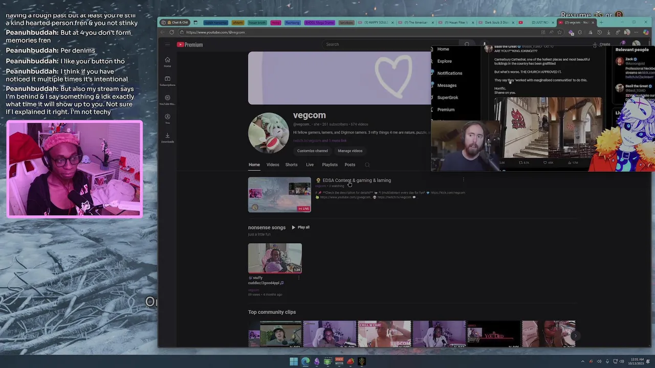Open the vertical tabs actions icon

coord(195,22)
